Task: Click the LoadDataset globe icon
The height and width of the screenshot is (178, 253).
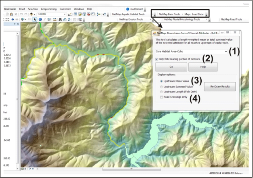Action: (x=128, y=8)
